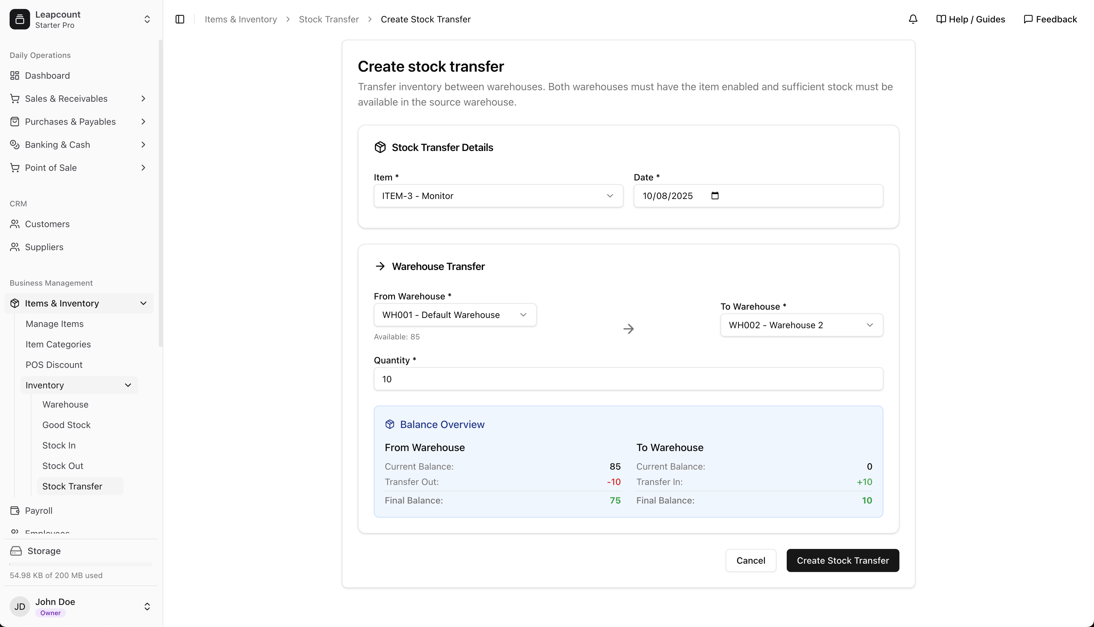This screenshot has width=1094, height=627.
Task: Click the Cancel button
Action: (751, 560)
